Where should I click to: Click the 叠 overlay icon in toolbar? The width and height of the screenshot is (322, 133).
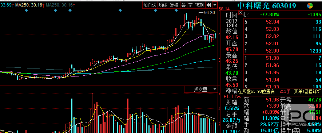(x=183, y=5)
